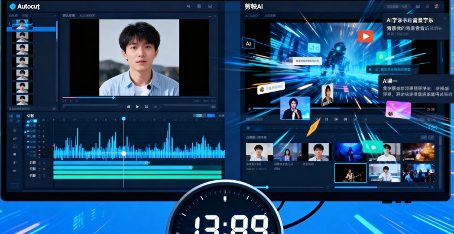Select the highlighted first clip thumbnail in Autocut list
Screen dimensions: 454x234
tap(22, 24)
